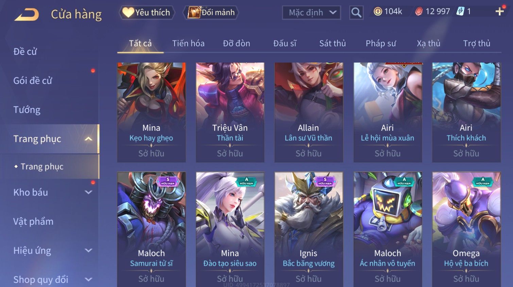Screen dimensions: 513x287
Task: Select the Triệu Vân Thần tài skin card
Action: click(230, 112)
